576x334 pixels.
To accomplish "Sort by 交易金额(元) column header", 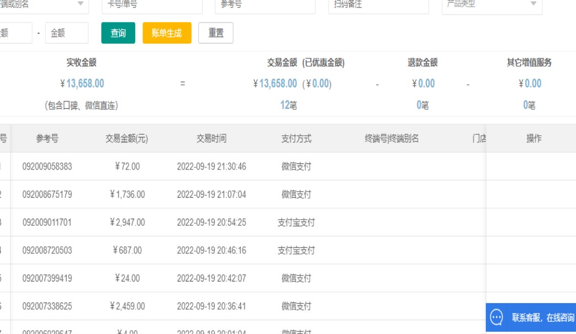I will point(127,139).
